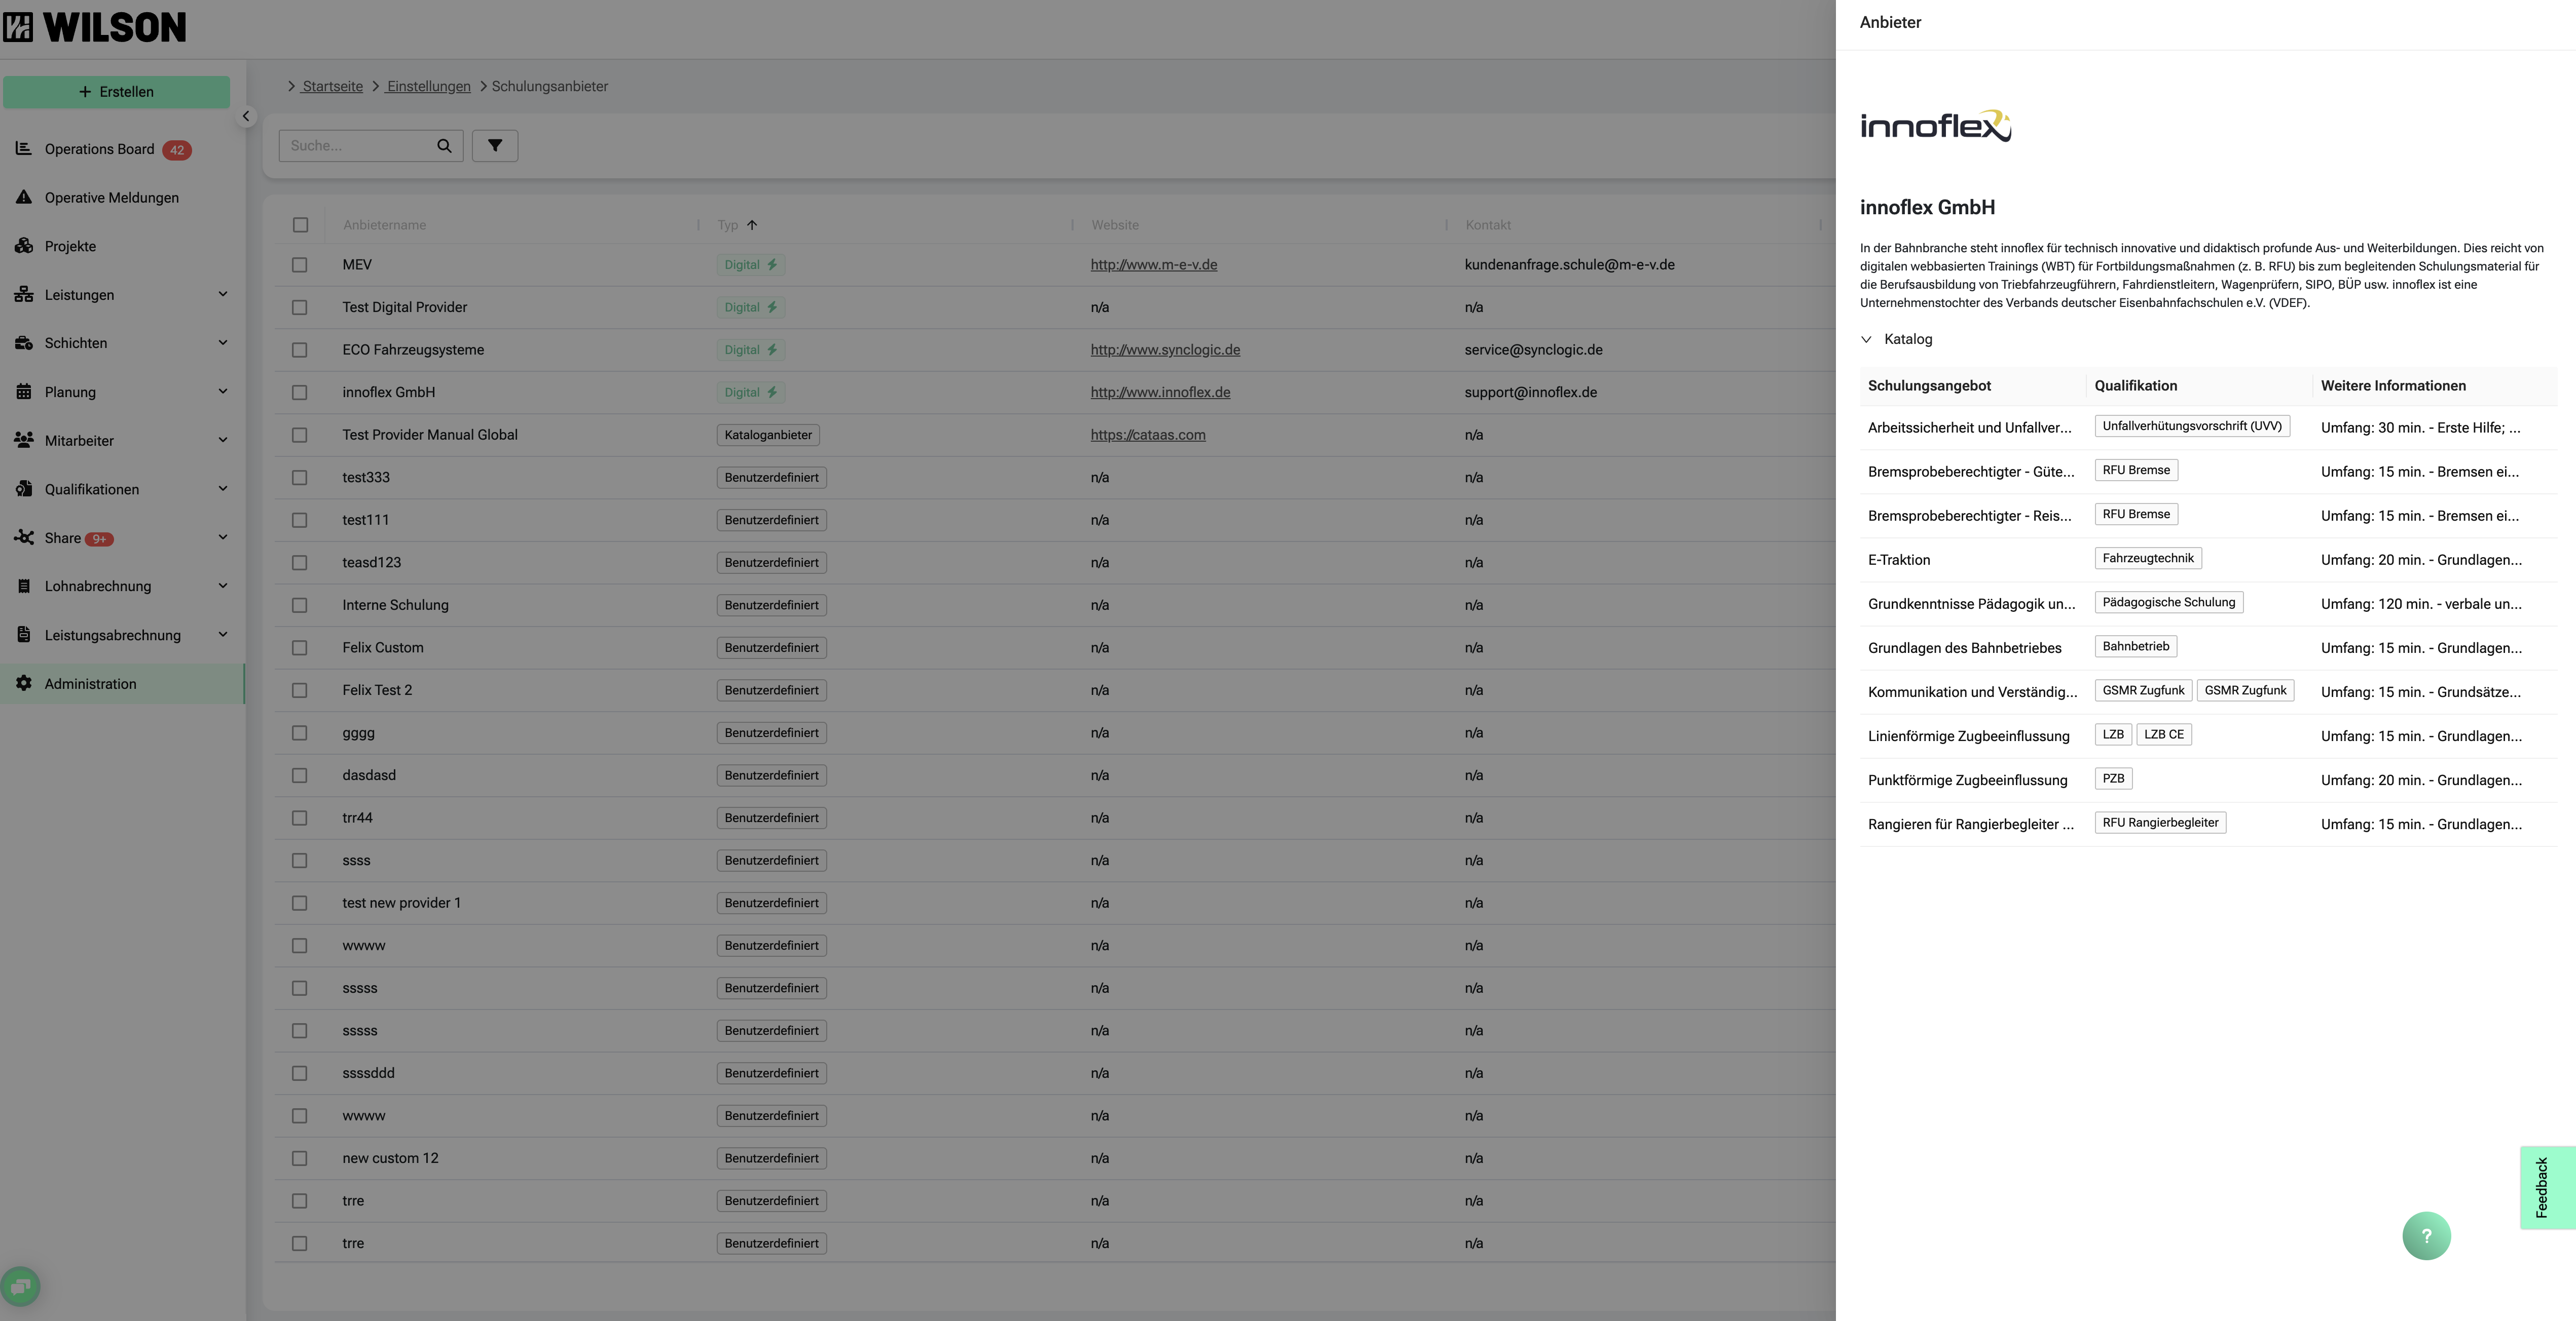Viewport: 2576px width, 1321px height.
Task: Open the Feedback side tab
Action: click(x=2547, y=1187)
